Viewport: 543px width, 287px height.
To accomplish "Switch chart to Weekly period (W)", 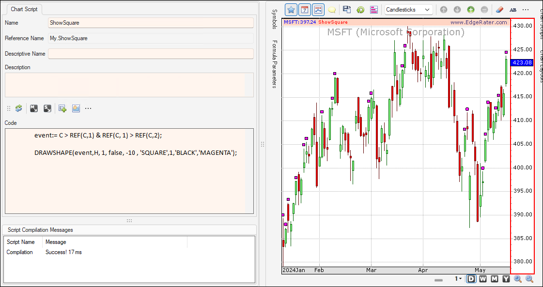I will click(x=483, y=279).
